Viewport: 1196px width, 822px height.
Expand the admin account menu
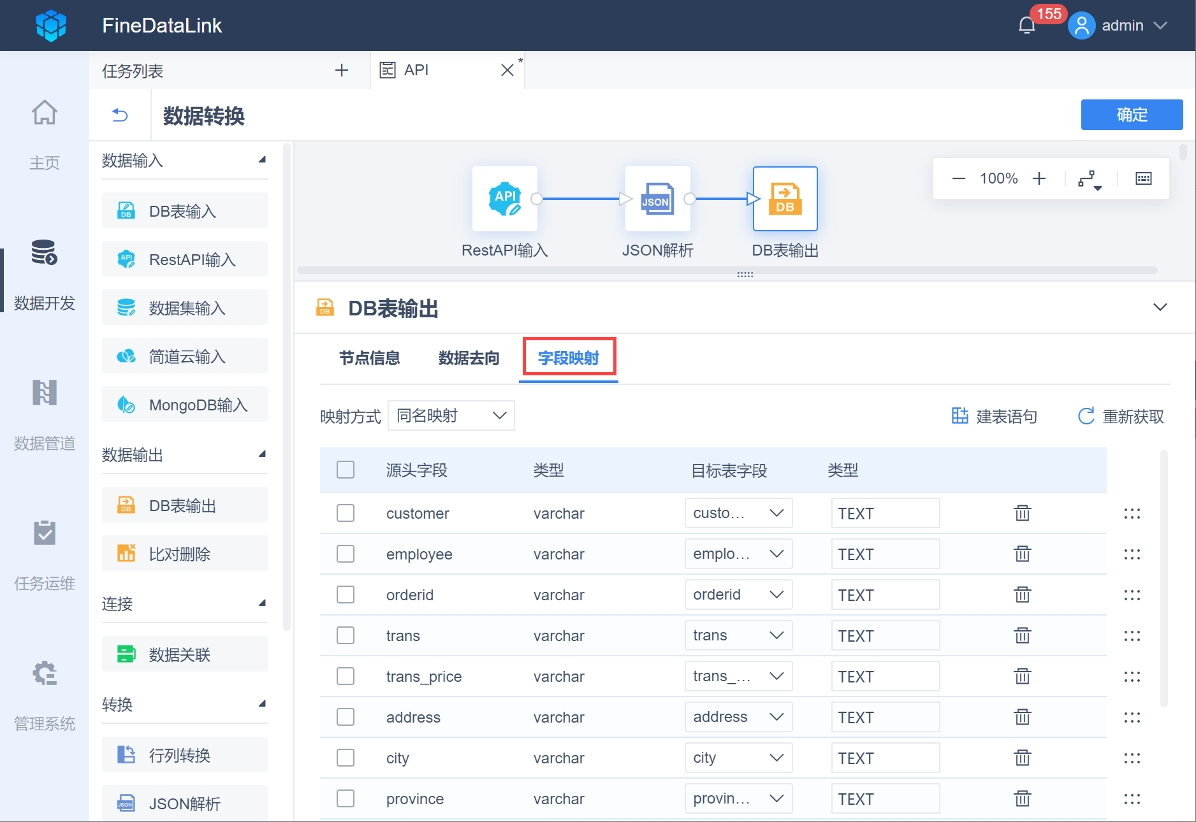(1160, 25)
